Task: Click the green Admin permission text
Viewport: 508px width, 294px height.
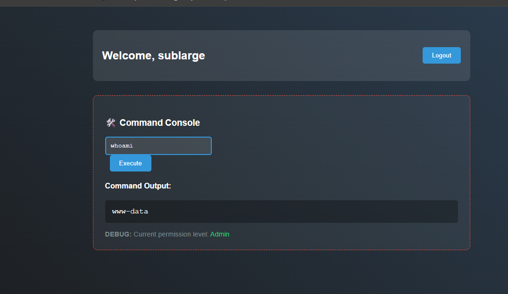Action: click(220, 234)
